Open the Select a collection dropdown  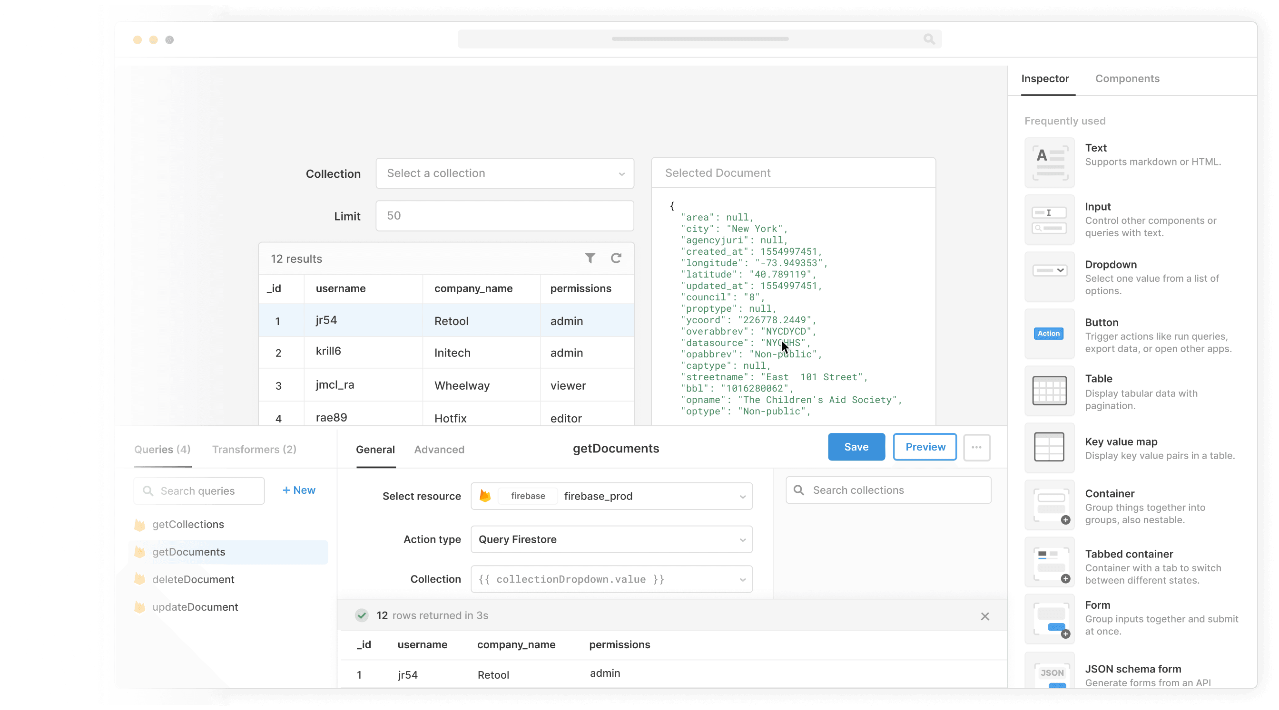pyautogui.click(x=504, y=173)
